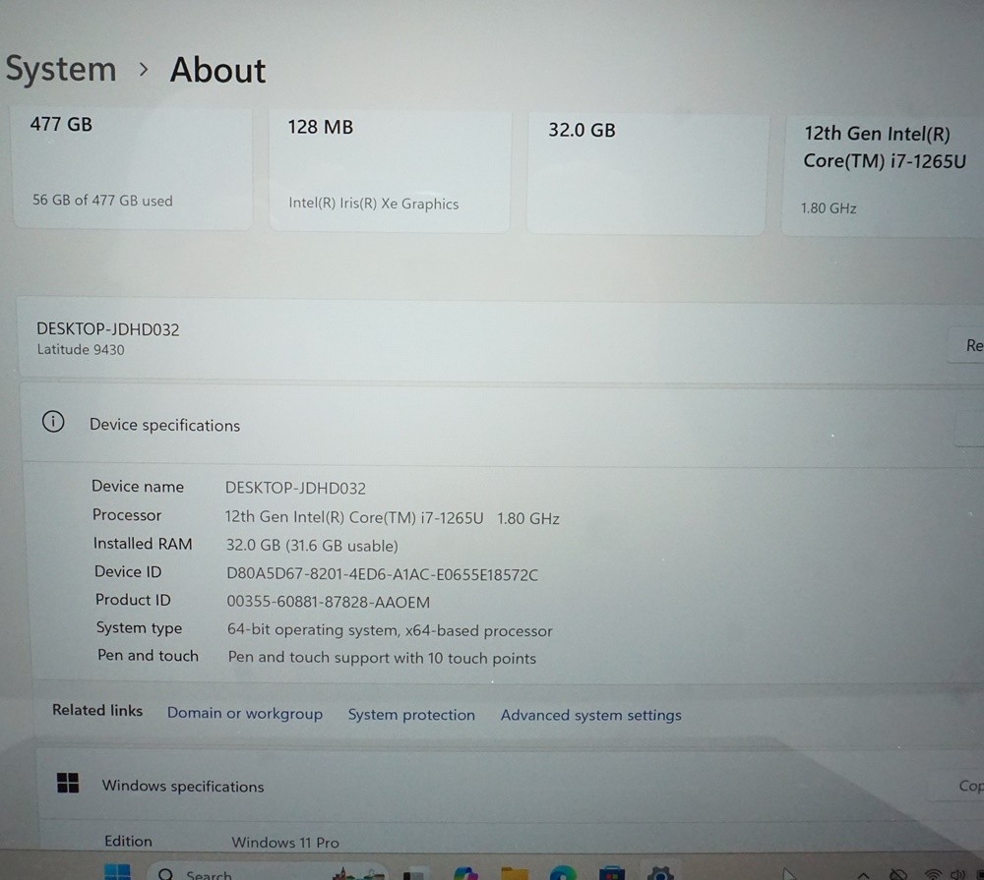Click the Product ID label
The height and width of the screenshot is (880, 984).
[x=133, y=599]
